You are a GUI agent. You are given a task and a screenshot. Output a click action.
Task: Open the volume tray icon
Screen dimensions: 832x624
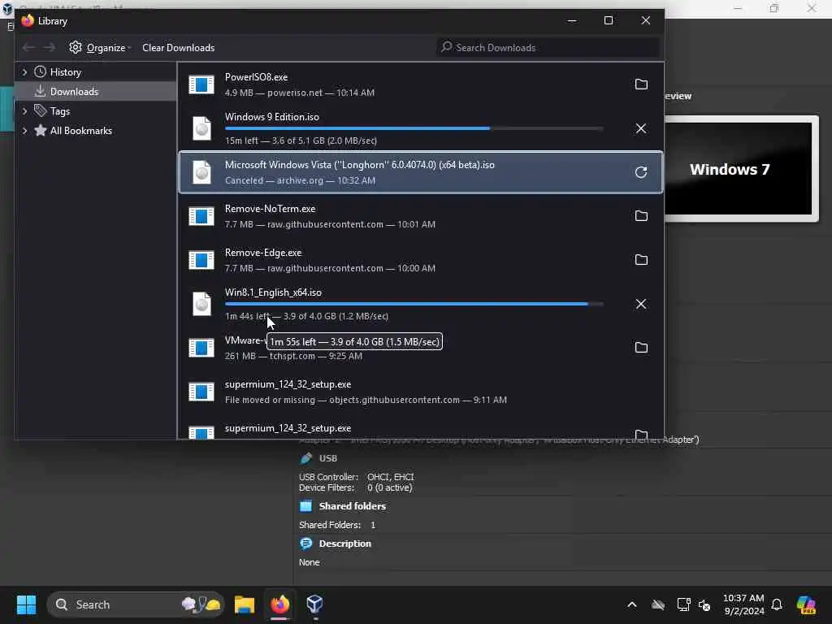[x=704, y=604]
